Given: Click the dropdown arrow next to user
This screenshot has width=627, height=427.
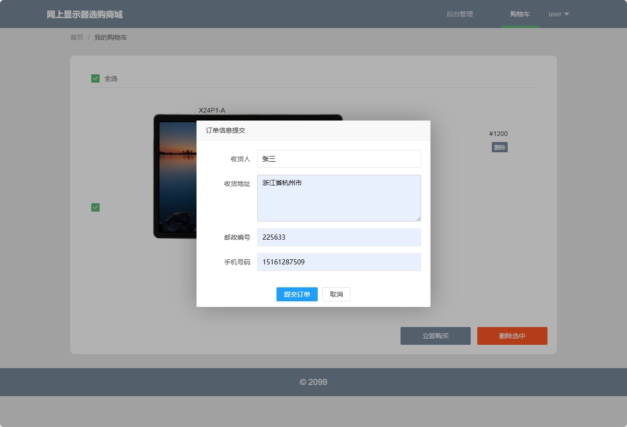Looking at the screenshot, I should coord(567,14).
